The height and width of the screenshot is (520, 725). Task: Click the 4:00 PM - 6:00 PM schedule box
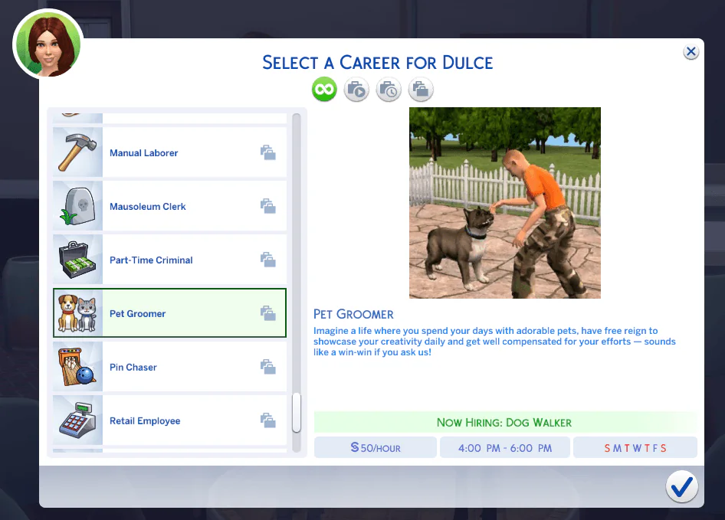(505, 447)
